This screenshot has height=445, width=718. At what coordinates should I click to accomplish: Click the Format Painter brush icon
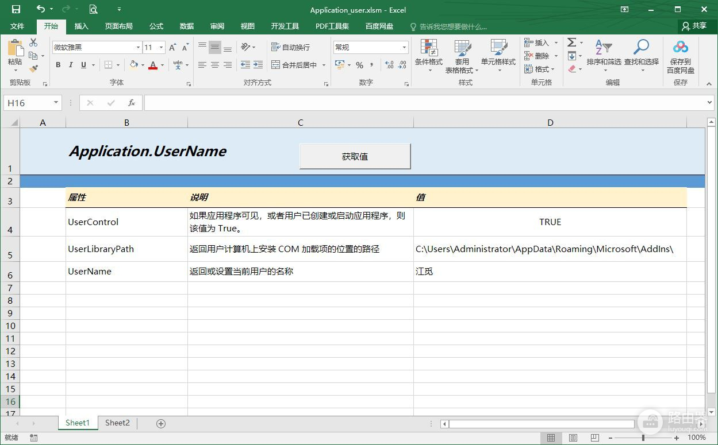click(x=33, y=68)
